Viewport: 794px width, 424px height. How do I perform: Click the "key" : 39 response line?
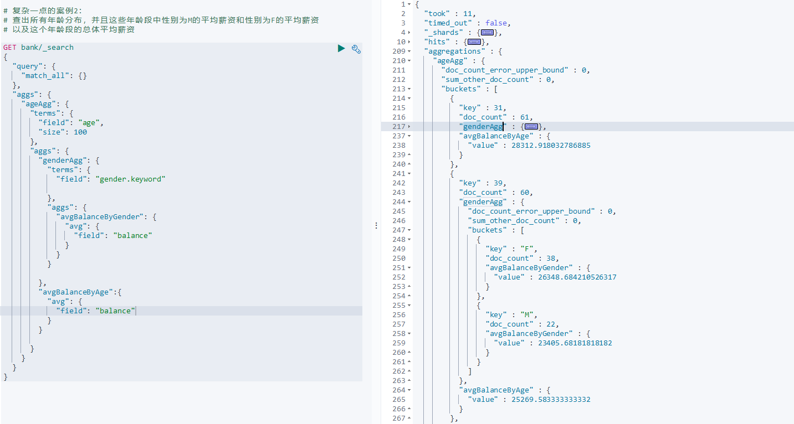click(x=483, y=183)
